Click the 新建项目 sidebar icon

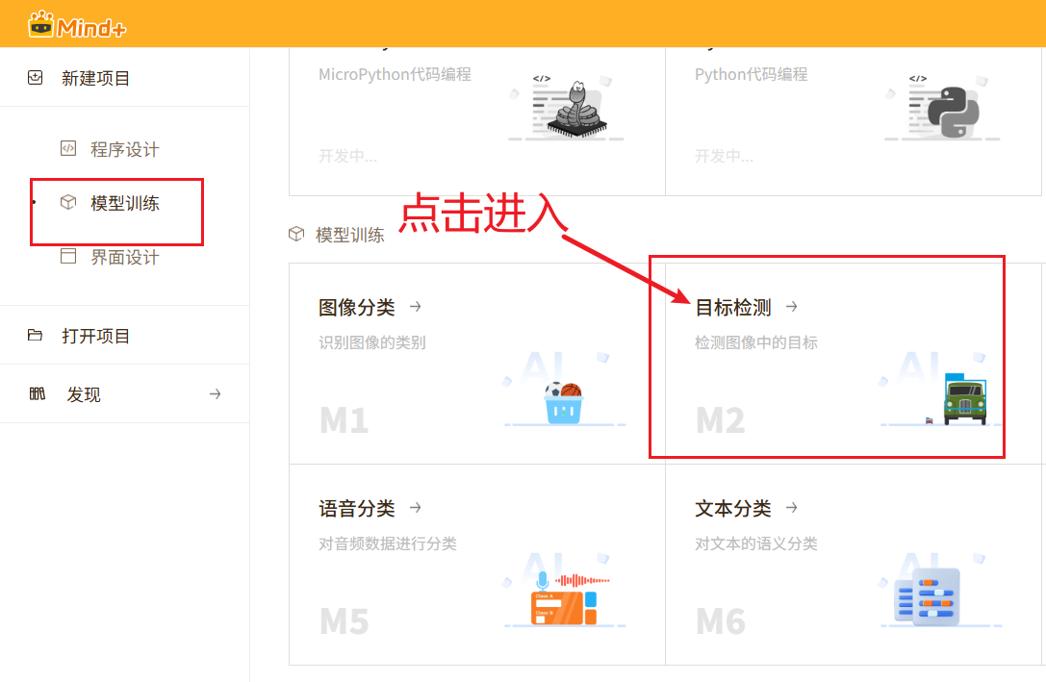(x=36, y=78)
